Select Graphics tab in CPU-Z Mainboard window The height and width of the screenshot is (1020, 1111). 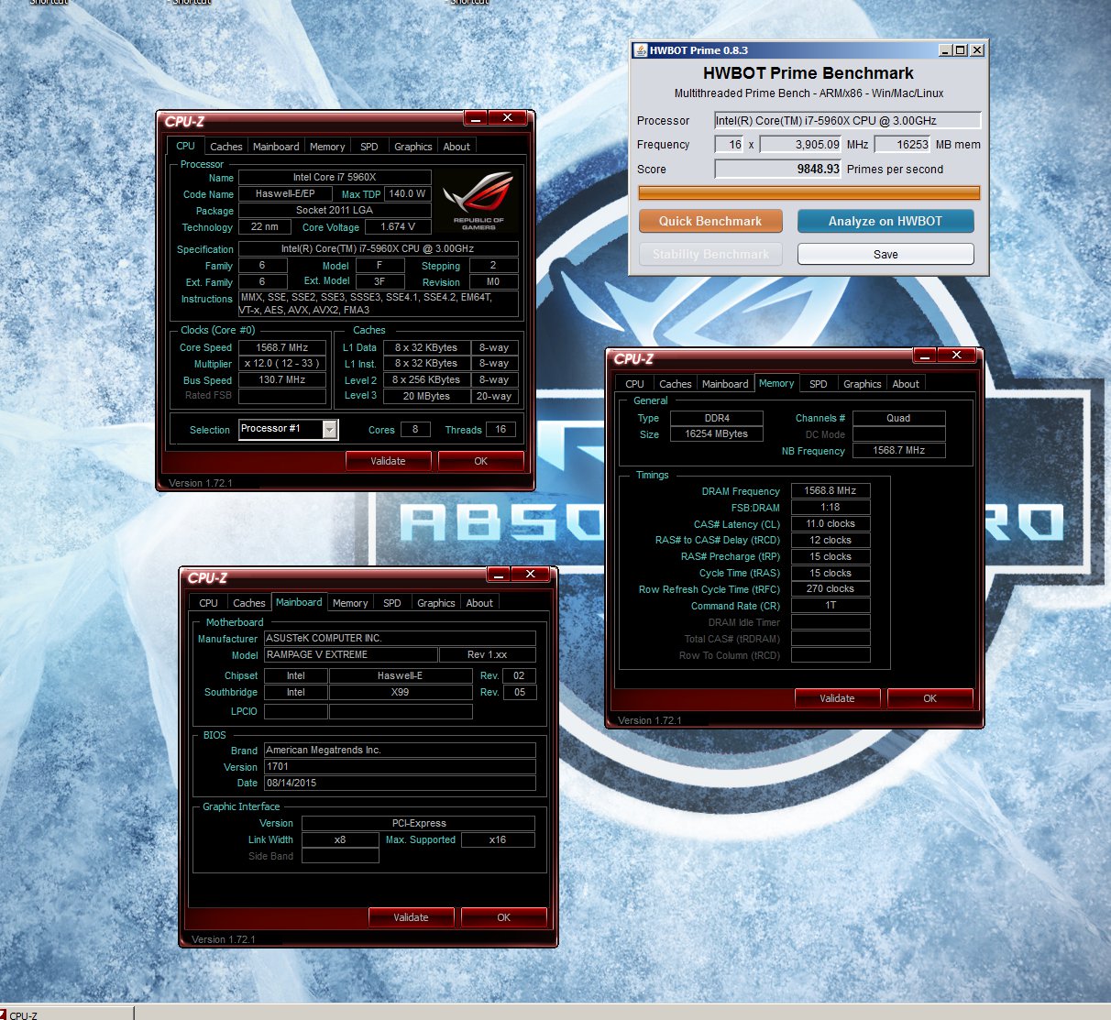click(x=436, y=603)
